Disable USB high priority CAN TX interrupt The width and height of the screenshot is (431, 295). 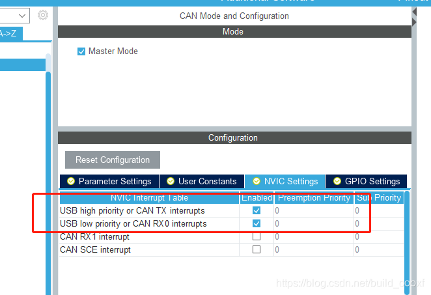(257, 210)
